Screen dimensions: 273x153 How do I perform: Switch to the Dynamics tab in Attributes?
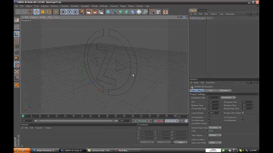pyautogui.click(x=224, y=91)
